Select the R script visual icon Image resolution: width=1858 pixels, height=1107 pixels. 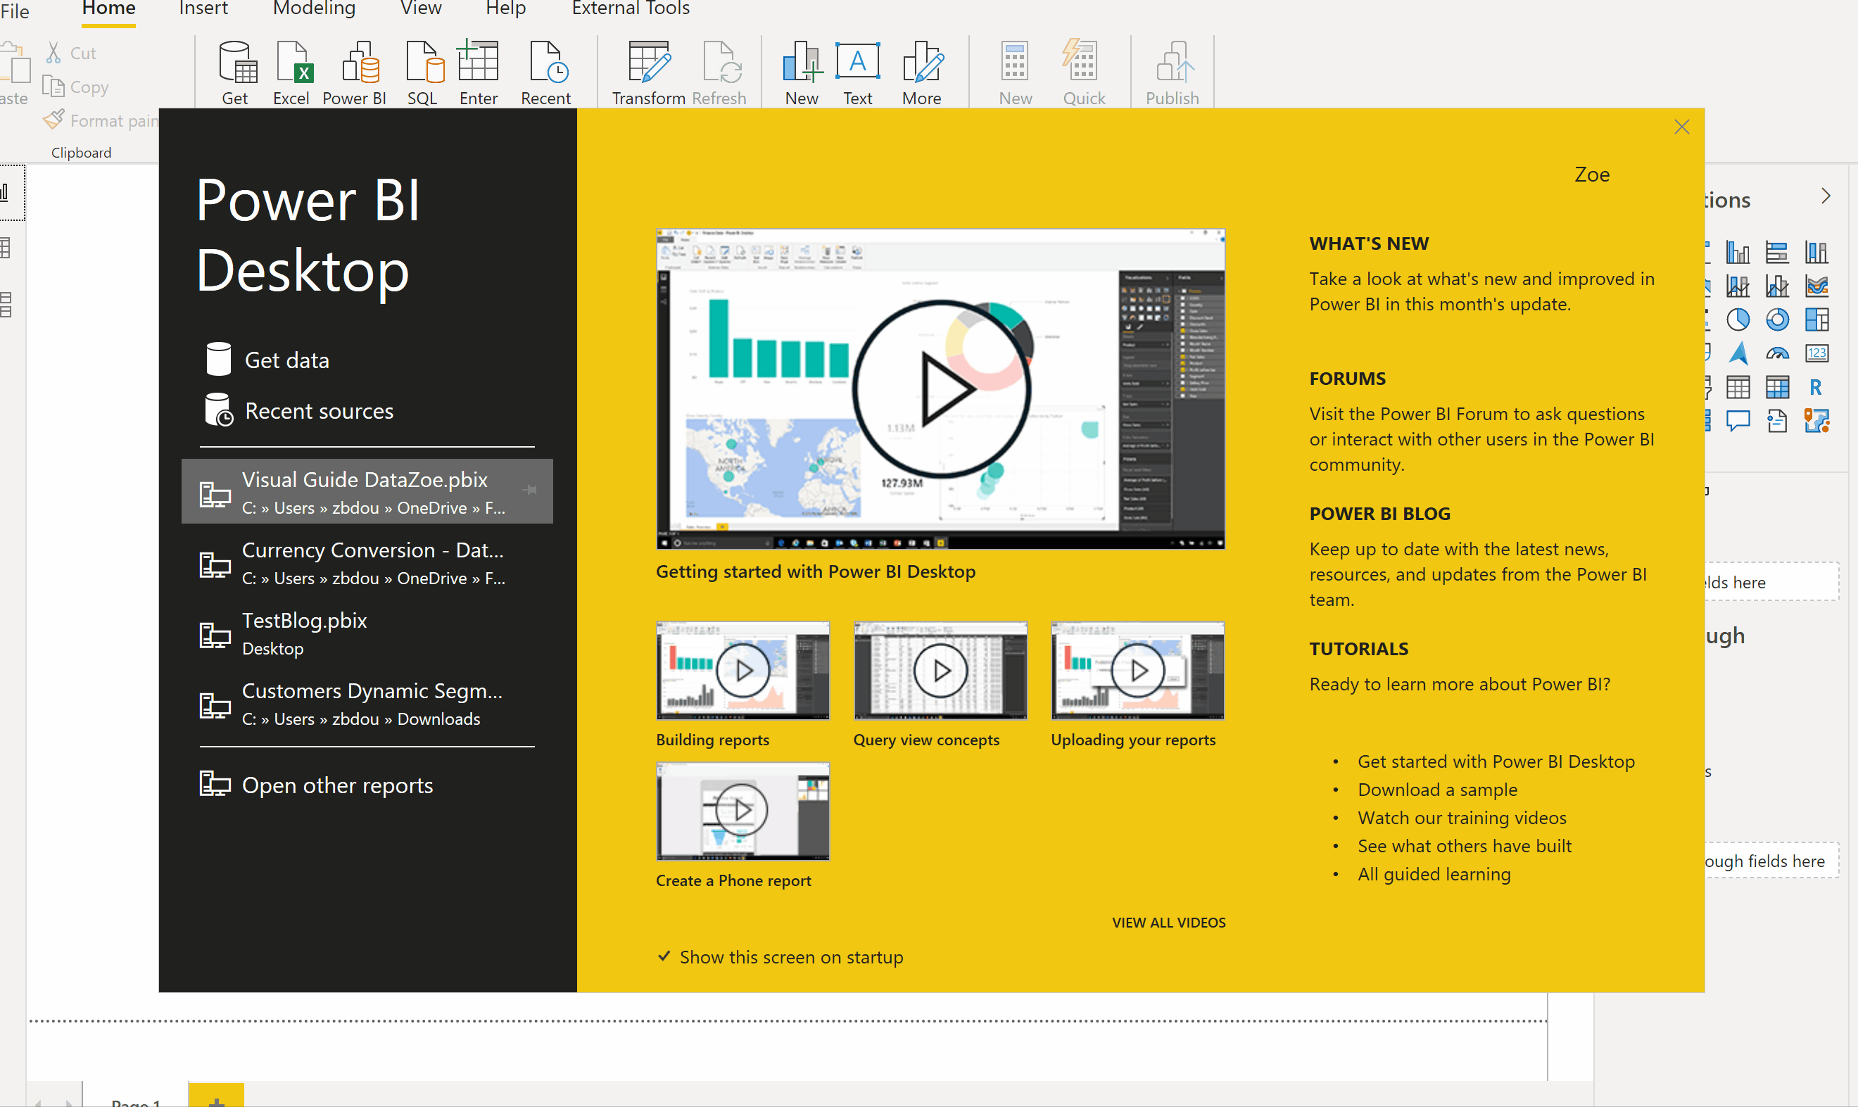point(1816,387)
